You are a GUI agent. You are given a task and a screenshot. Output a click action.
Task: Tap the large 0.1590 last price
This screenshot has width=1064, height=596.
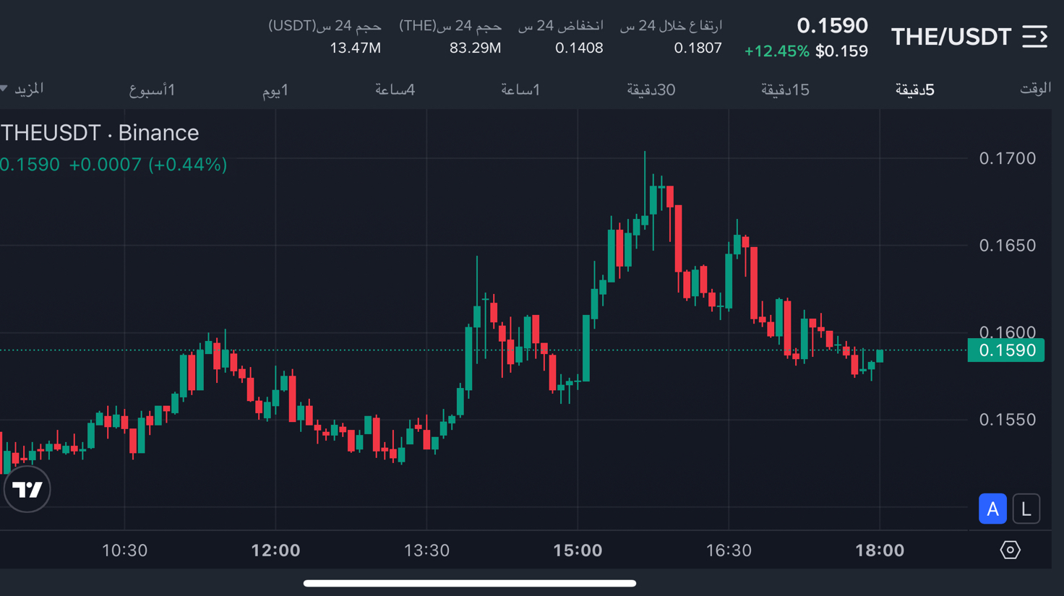pyautogui.click(x=832, y=26)
